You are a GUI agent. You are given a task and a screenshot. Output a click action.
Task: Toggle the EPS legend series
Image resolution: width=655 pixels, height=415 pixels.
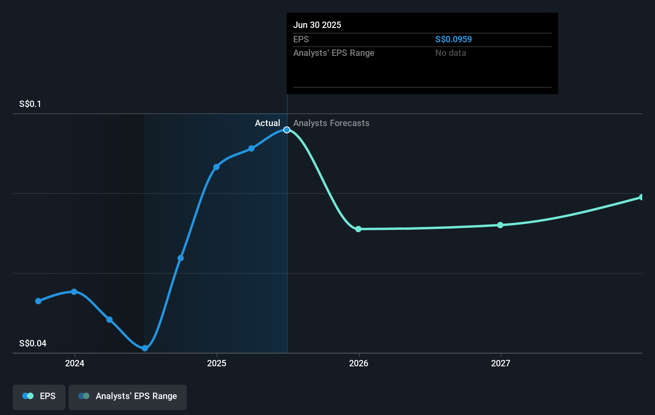pos(39,397)
